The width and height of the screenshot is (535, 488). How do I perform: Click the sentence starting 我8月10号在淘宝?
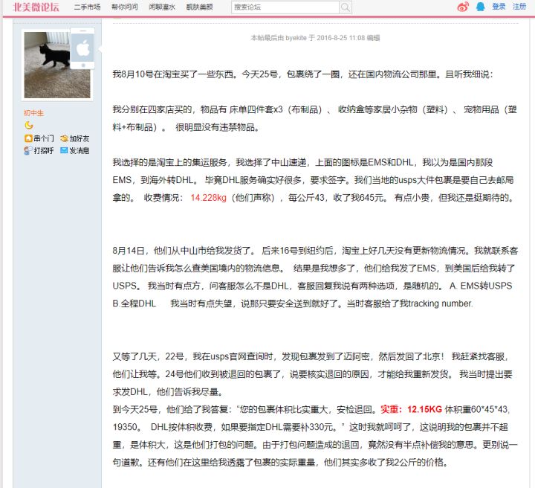(x=302, y=74)
